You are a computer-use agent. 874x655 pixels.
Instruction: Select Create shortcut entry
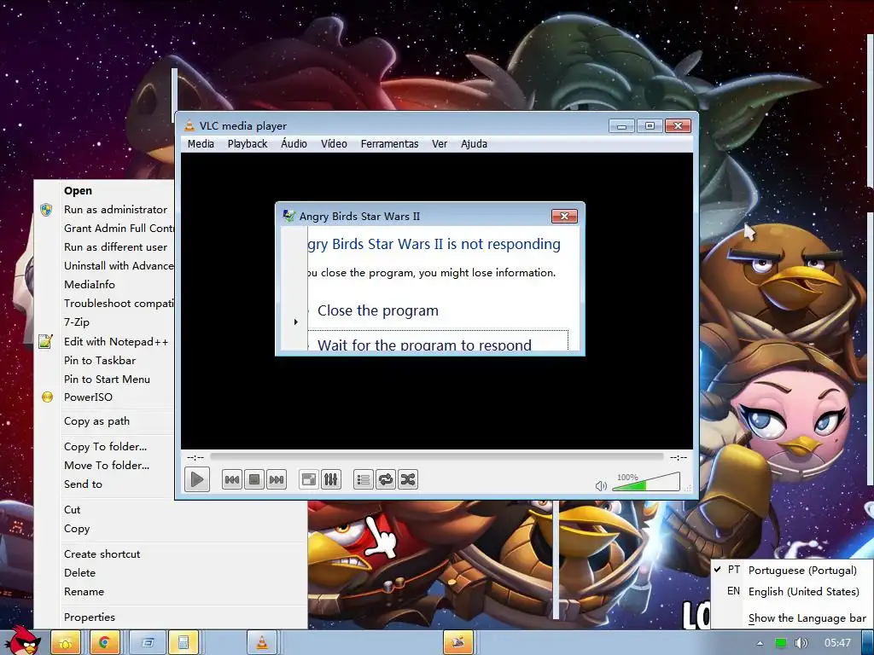tap(102, 554)
